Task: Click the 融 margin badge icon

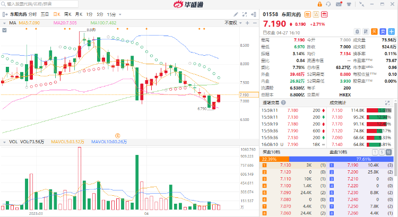Action: pos(308,14)
